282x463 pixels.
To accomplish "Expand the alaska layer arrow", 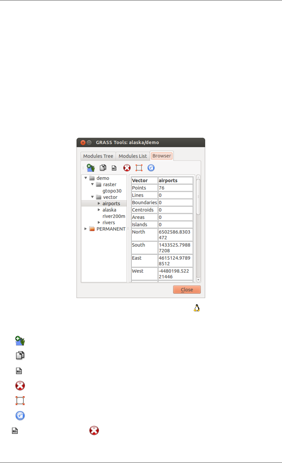I will (x=99, y=210).
